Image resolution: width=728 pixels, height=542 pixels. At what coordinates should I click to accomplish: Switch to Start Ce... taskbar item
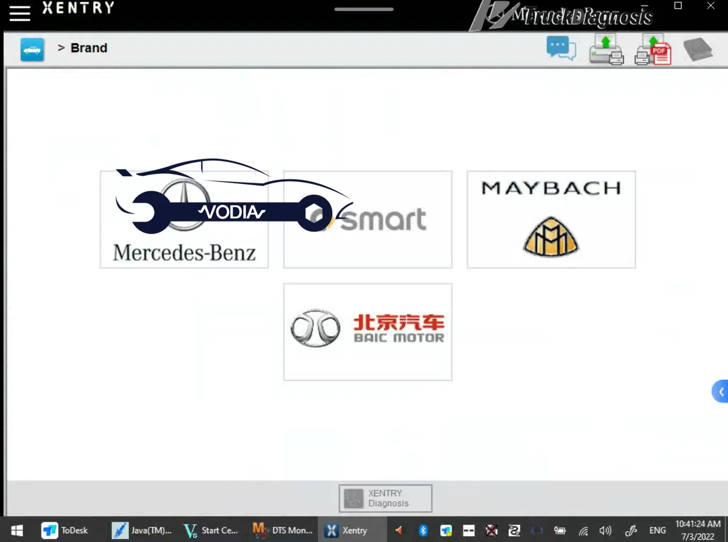coord(210,530)
